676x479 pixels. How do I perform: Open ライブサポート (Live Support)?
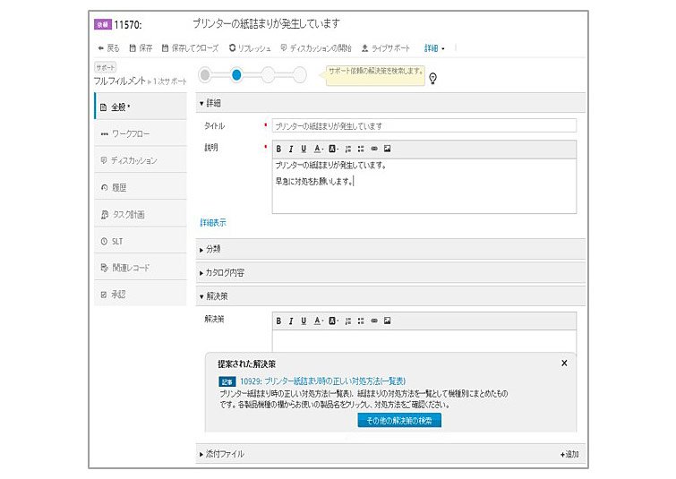[x=385, y=47]
